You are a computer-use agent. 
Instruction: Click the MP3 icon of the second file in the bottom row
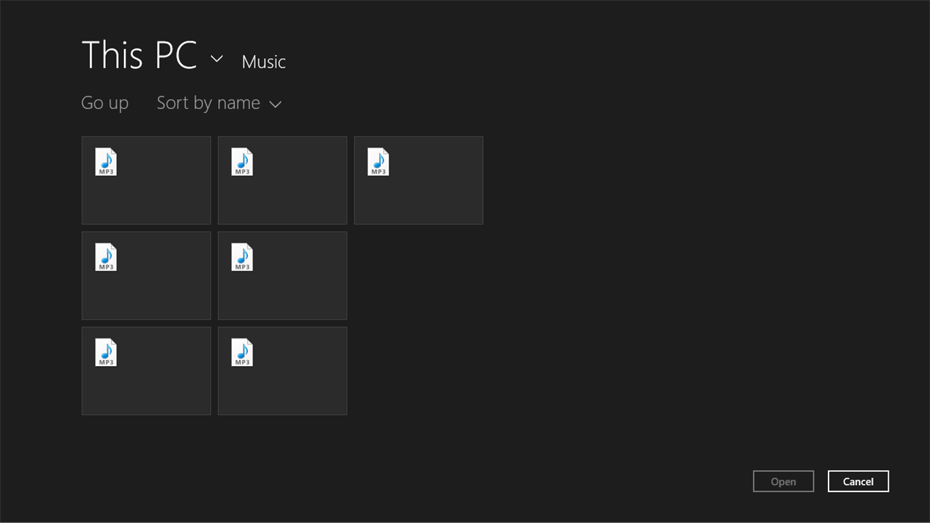click(242, 353)
